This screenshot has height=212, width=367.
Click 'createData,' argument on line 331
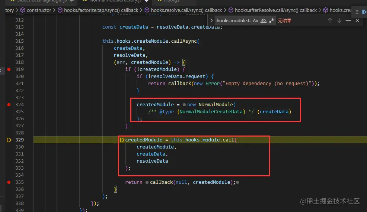152,154
